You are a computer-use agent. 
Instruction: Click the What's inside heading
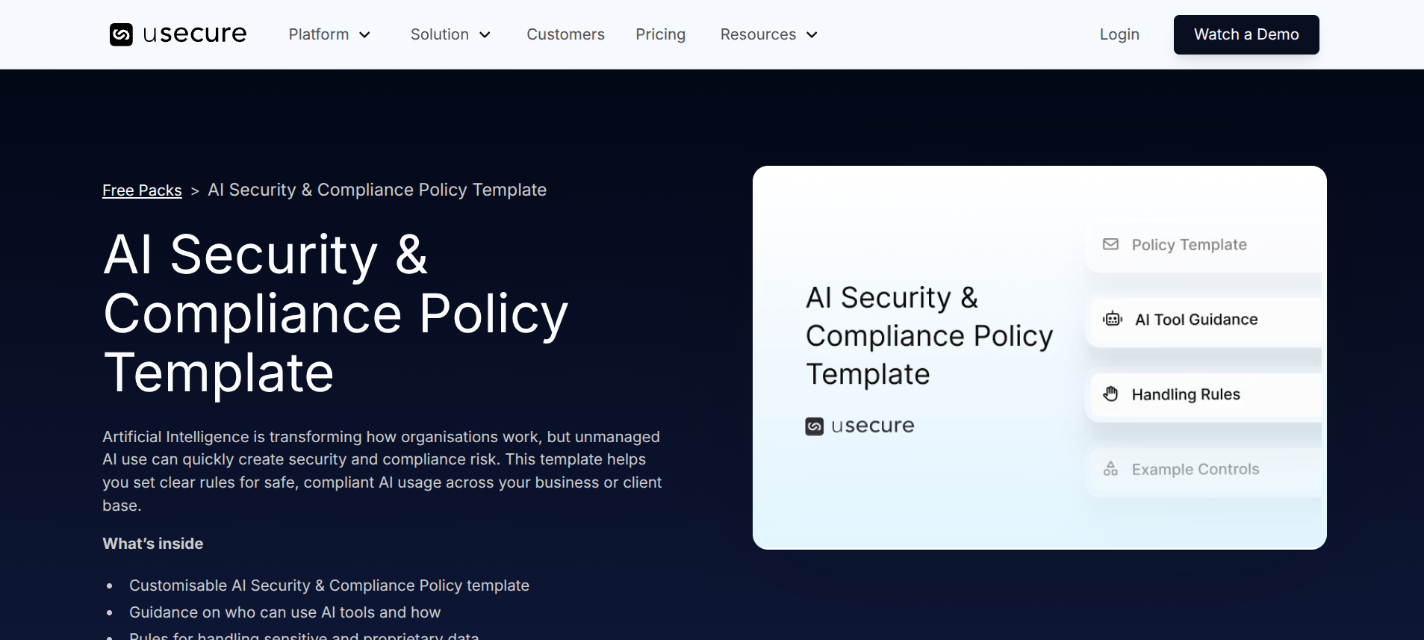pos(153,544)
